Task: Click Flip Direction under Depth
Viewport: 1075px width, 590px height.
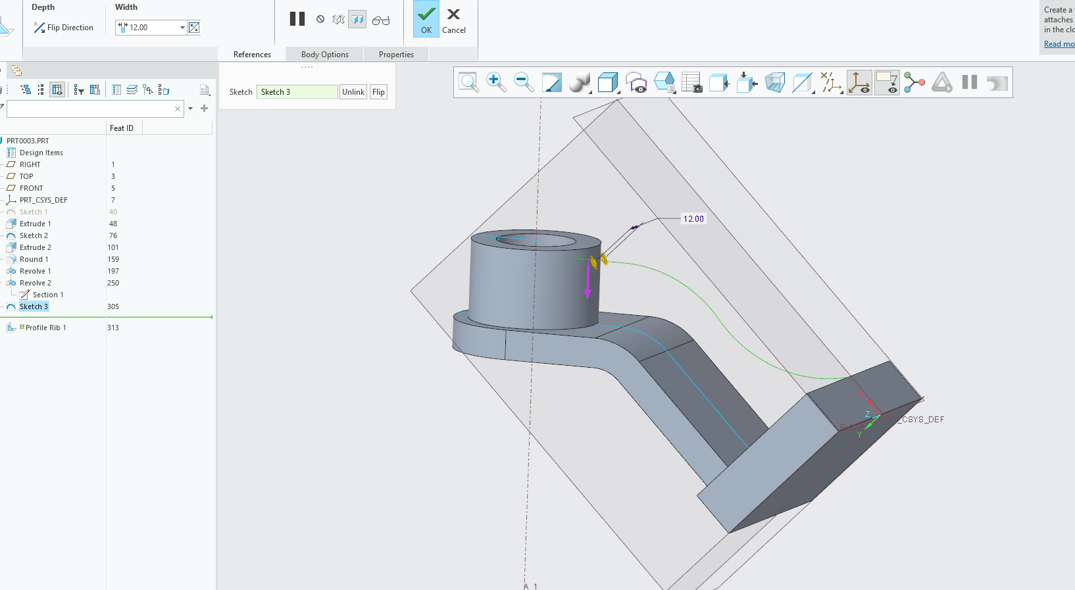Action: (64, 28)
